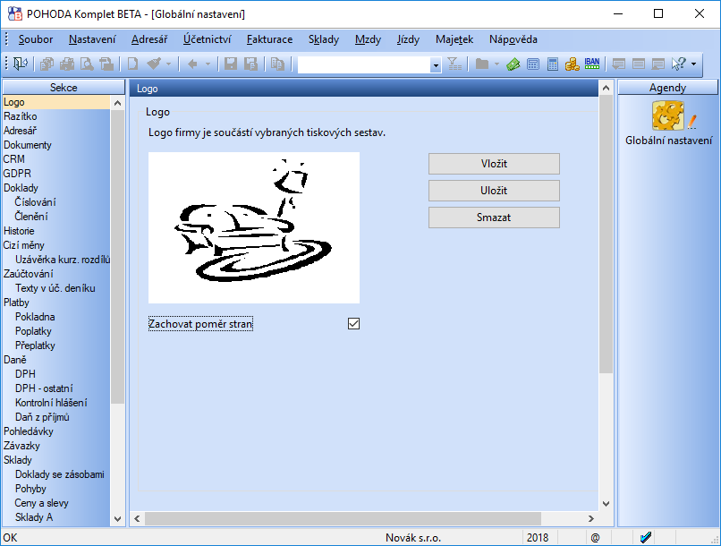Click the IBAN toolbar icon
721x546 pixels.
(592, 64)
